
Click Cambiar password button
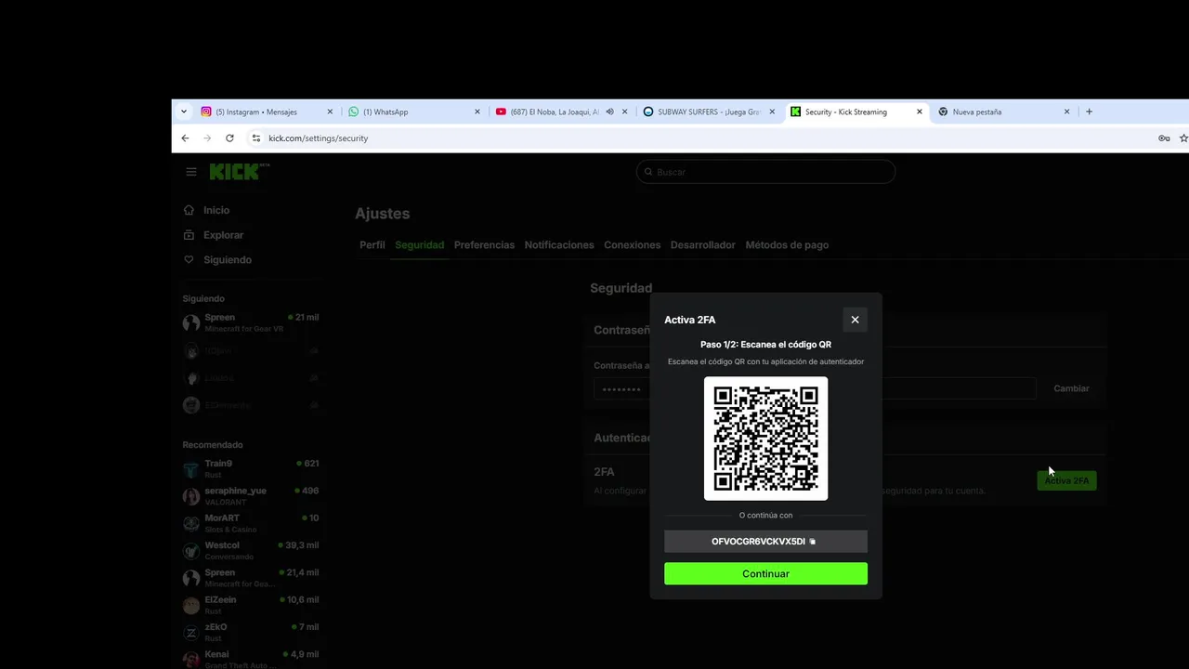pyautogui.click(x=1071, y=388)
